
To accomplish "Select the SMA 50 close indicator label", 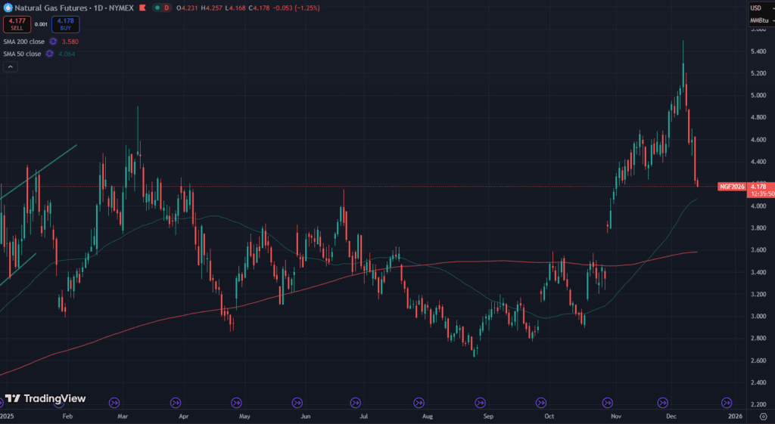I will click(21, 54).
